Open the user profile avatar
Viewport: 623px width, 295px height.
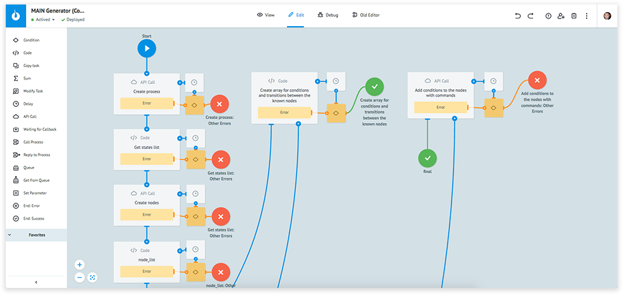pos(607,15)
